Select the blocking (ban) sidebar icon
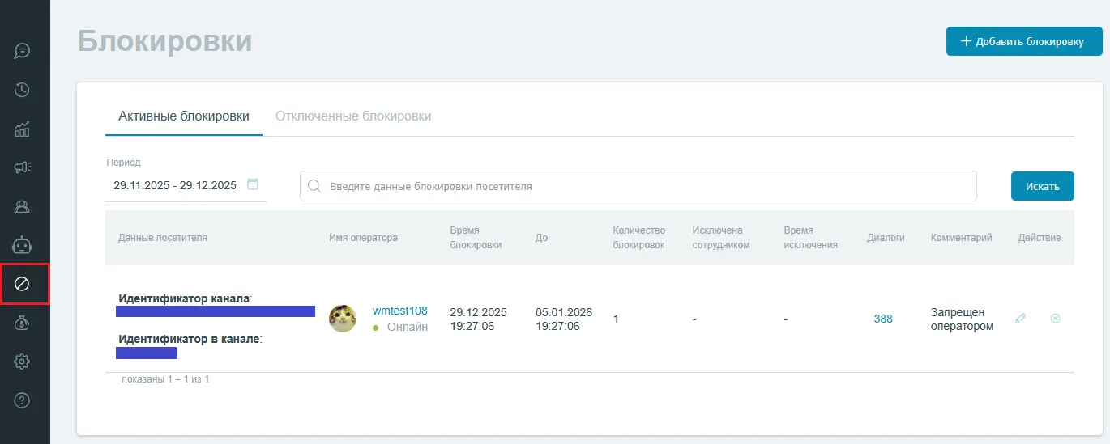Screen dimensions: 1110x444 [23, 284]
